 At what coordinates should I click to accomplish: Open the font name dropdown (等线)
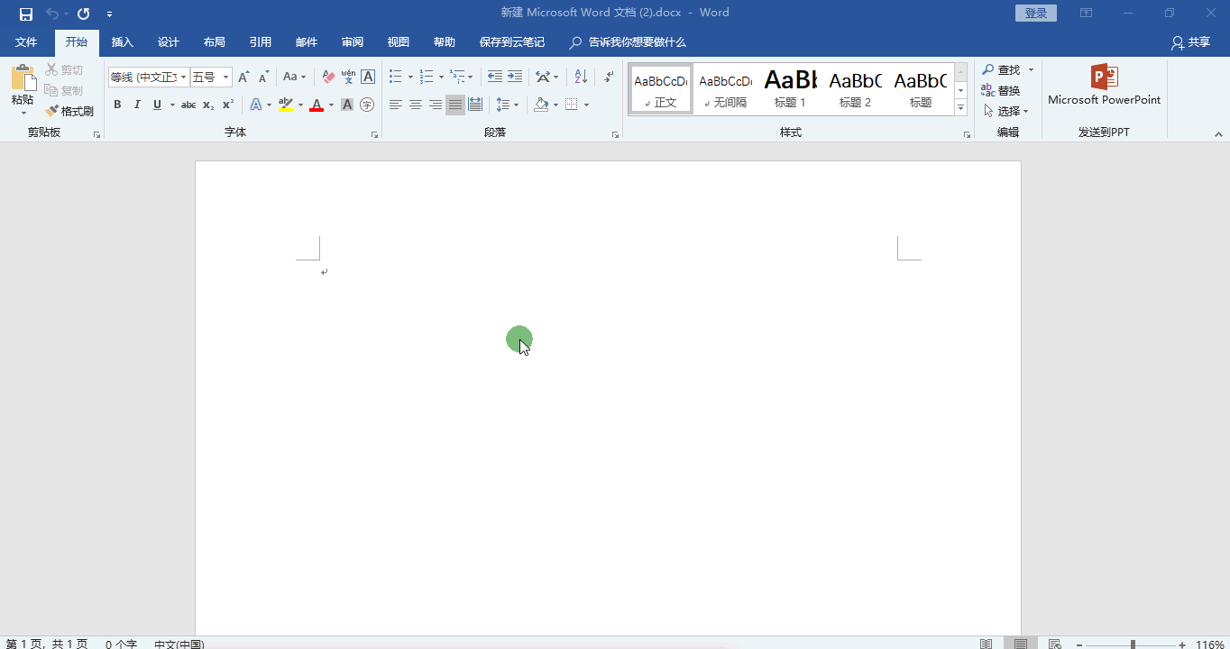tap(183, 78)
